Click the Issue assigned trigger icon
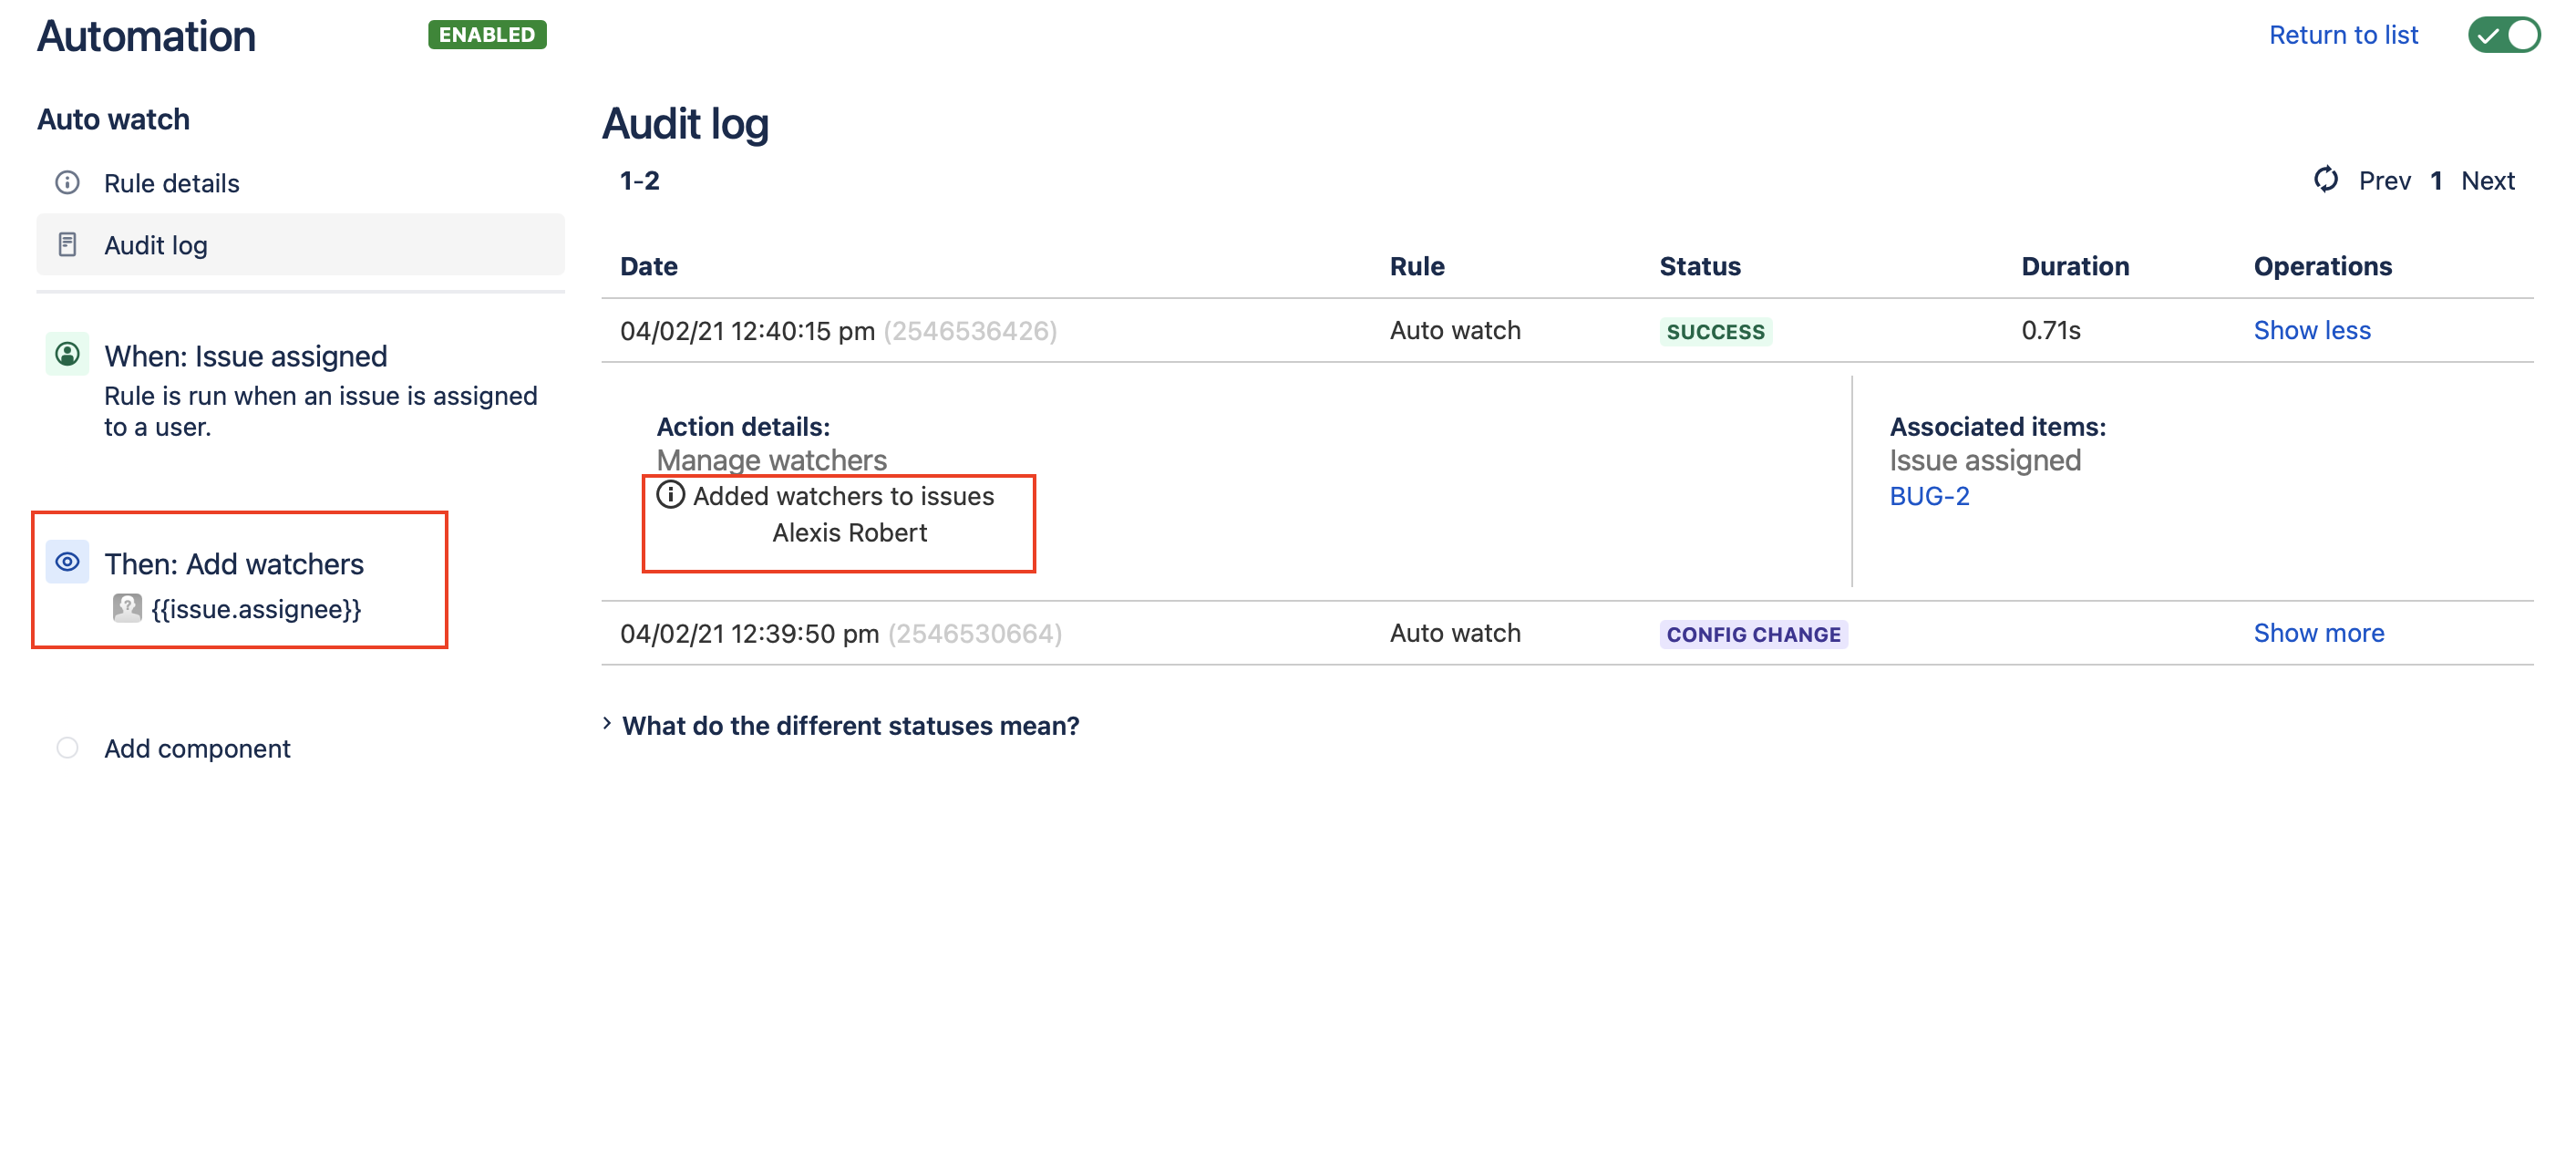Viewport: 2576px width, 1167px height. coord(67,355)
